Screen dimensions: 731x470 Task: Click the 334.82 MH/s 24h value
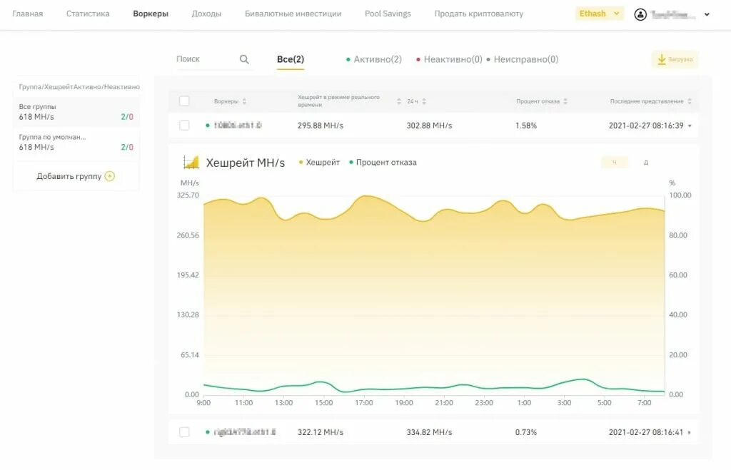pos(429,432)
